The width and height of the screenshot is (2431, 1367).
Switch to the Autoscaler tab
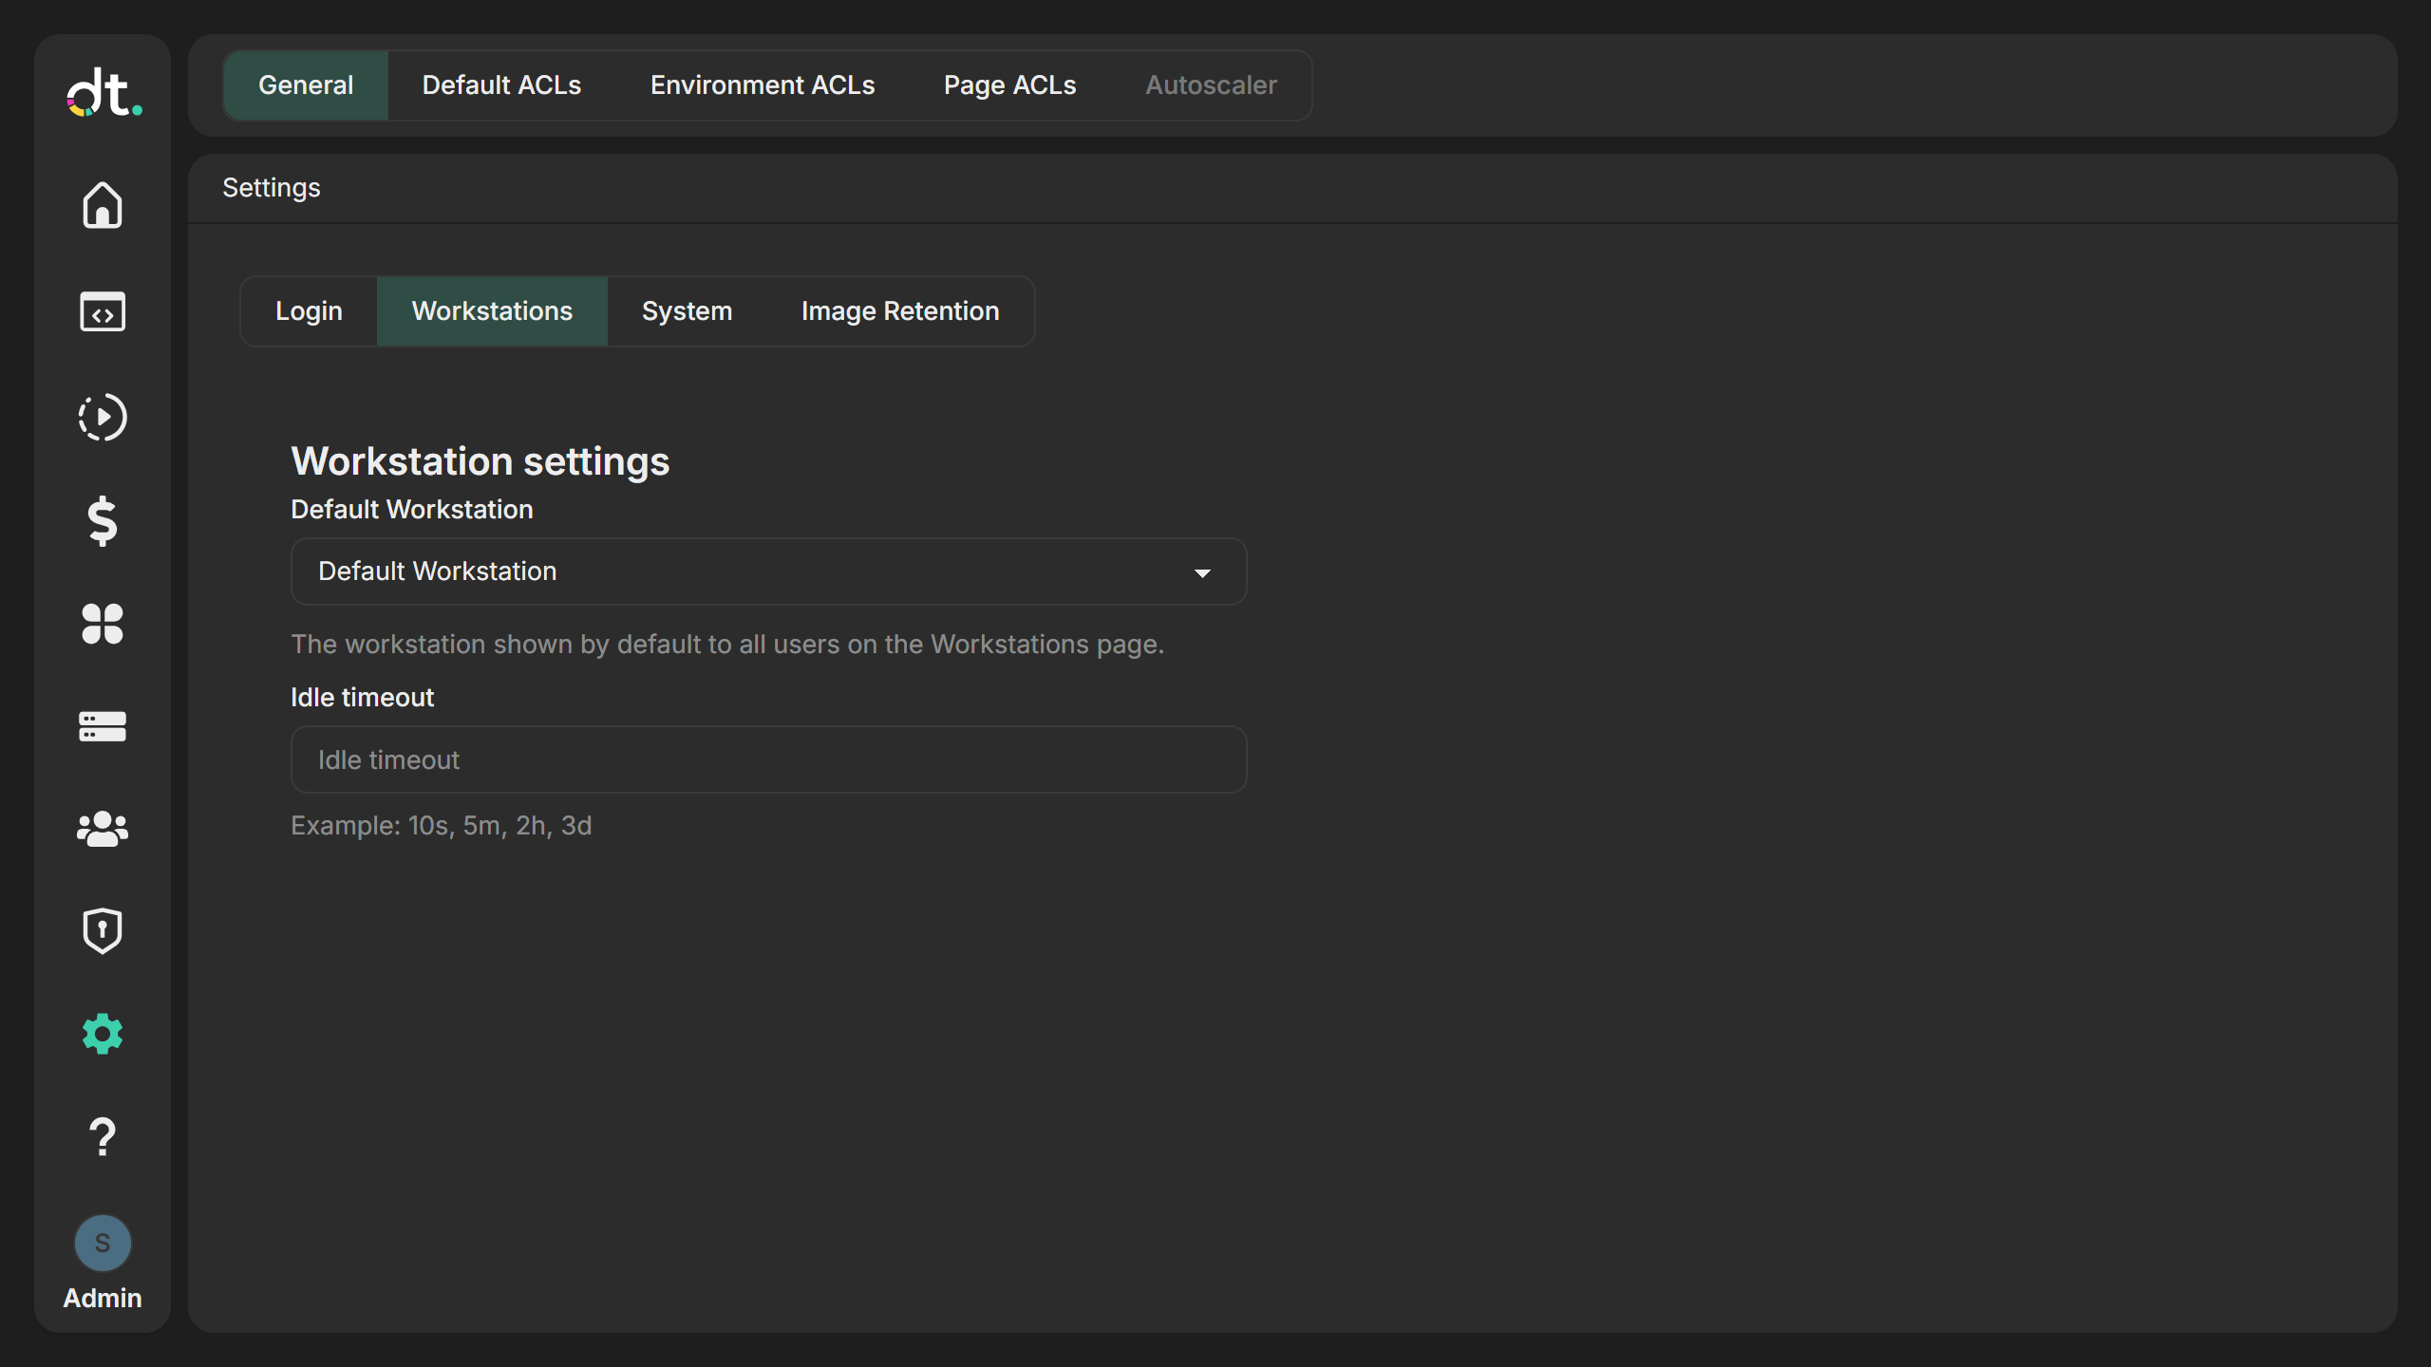click(1211, 85)
